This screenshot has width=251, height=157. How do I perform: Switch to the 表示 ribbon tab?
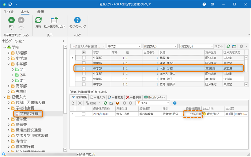tap(40, 12)
